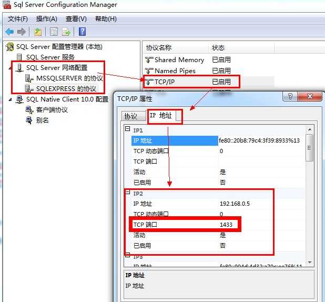Screen dimensions: 325x302
Task: Click the Forward arrow toolbar icon
Action: coord(22,32)
